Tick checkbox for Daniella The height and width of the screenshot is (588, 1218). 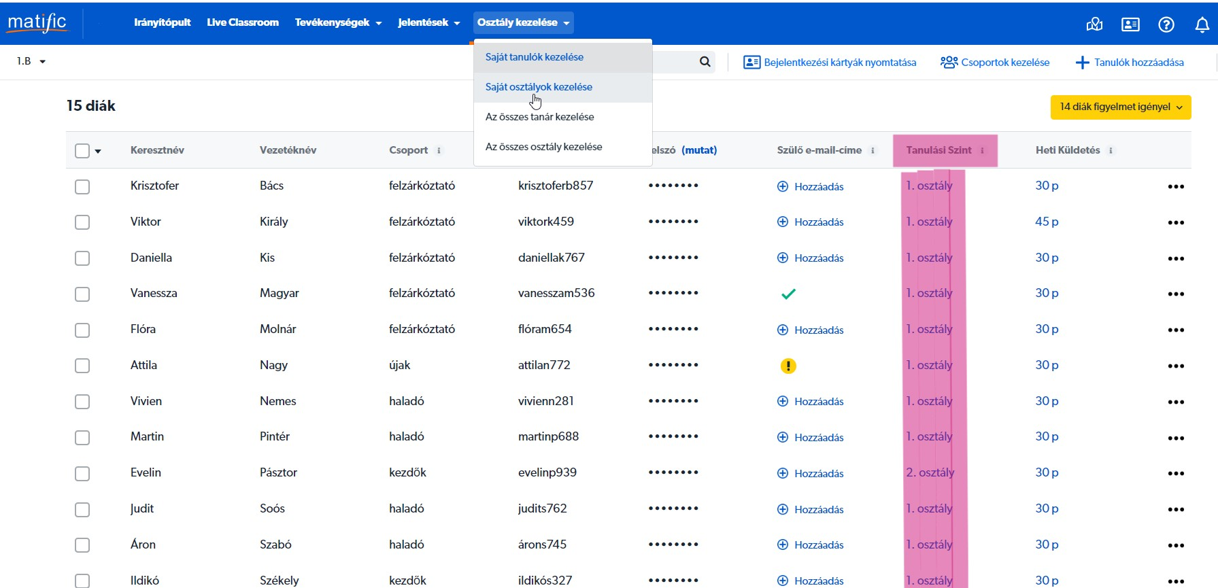tap(82, 258)
